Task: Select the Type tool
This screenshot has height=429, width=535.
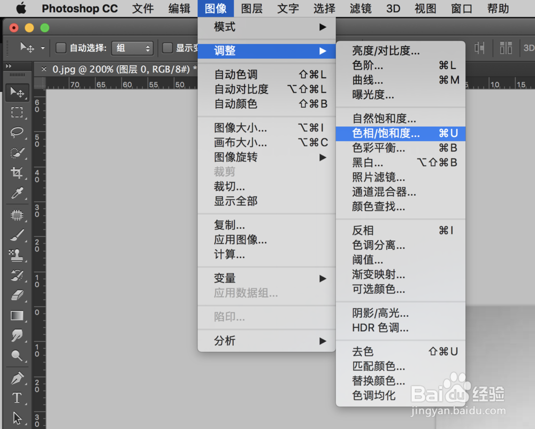Action: (17, 398)
